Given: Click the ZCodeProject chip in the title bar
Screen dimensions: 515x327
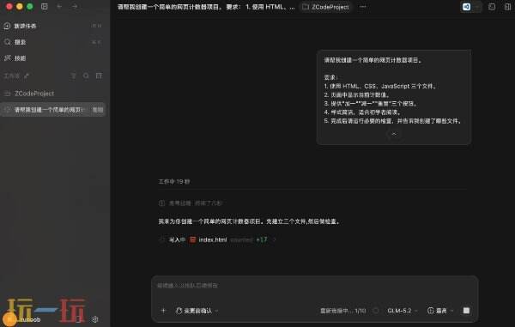Looking at the screenshot, I should (x=326, y=7).
